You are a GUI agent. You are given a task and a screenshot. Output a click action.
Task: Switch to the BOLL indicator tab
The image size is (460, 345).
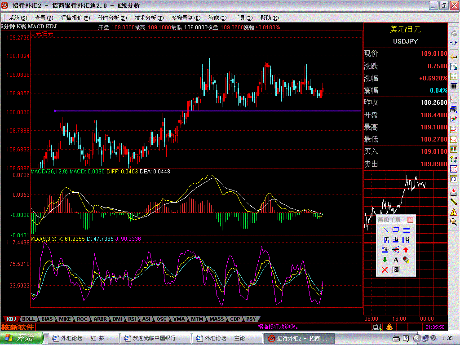pyautogui.click(x=28, y=319)
